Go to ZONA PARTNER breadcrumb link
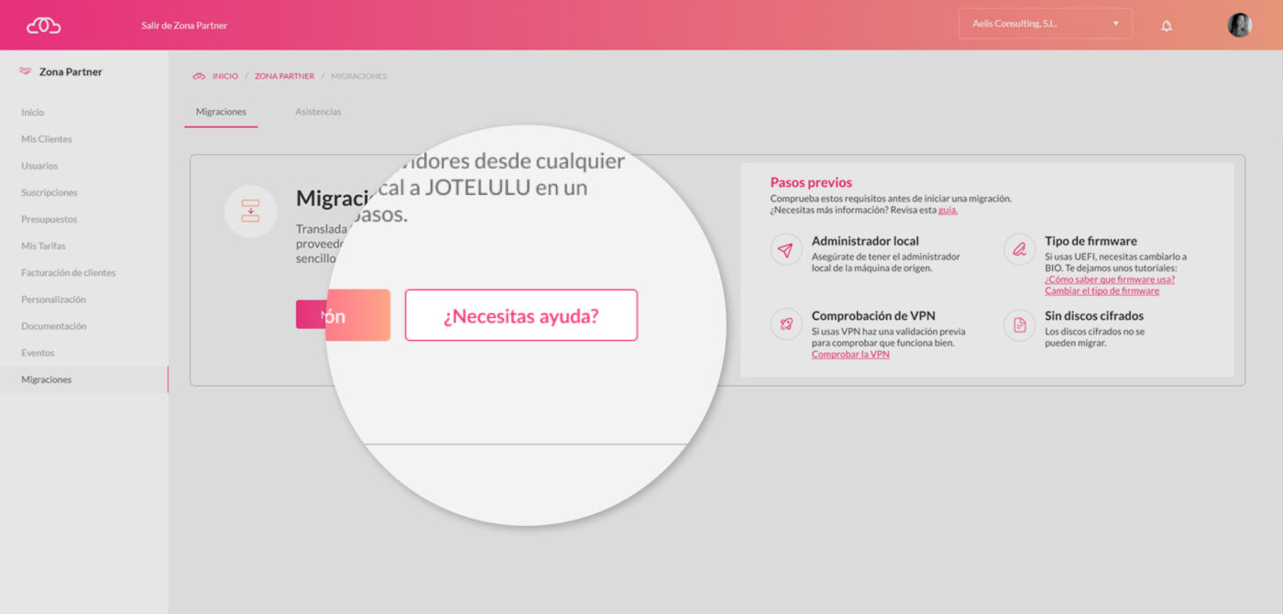1283x614 pixels. tap(284, 76)
